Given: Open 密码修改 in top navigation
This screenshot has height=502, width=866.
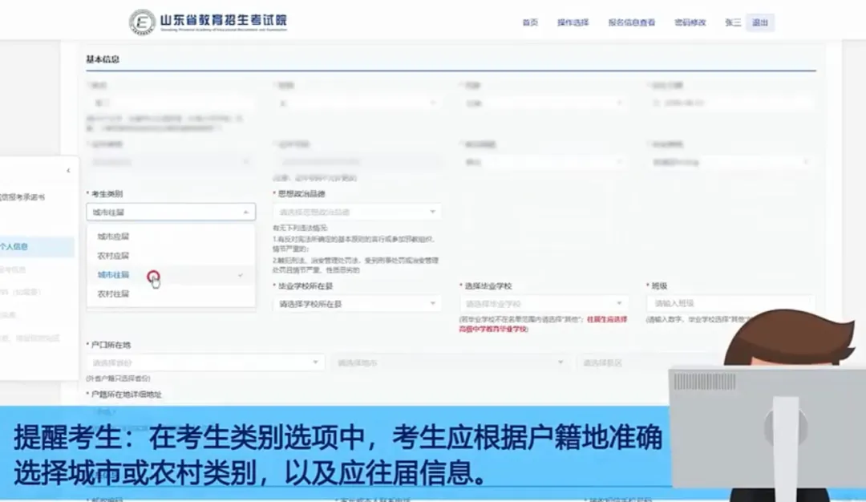Looking at the screenshot, I should pos(690,22).
